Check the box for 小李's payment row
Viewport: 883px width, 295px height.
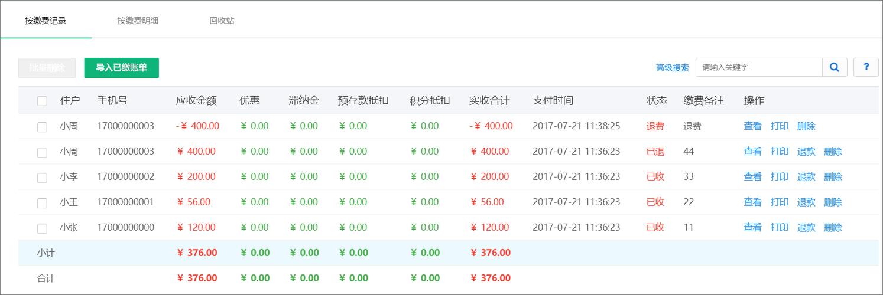point(42,177)
